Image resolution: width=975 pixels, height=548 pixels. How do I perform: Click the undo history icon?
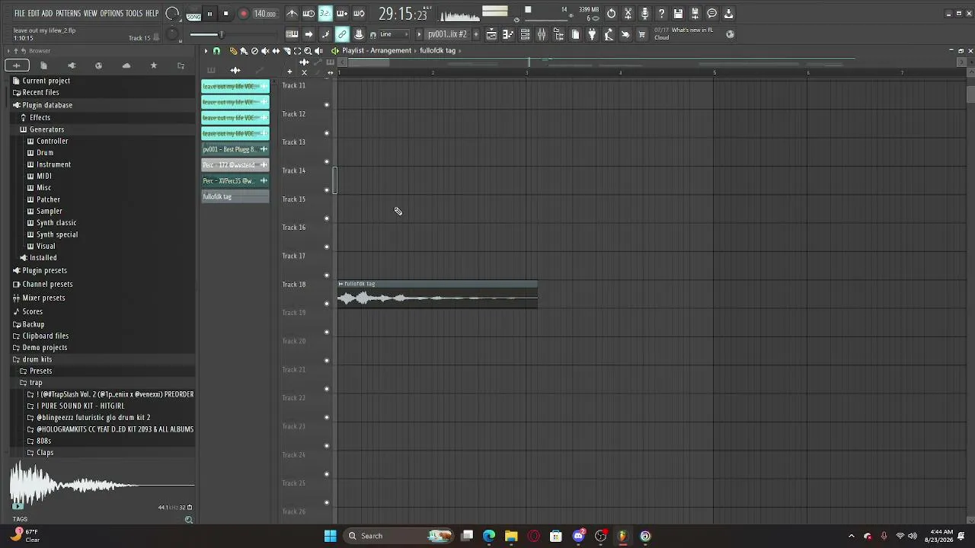pos(611,14)
